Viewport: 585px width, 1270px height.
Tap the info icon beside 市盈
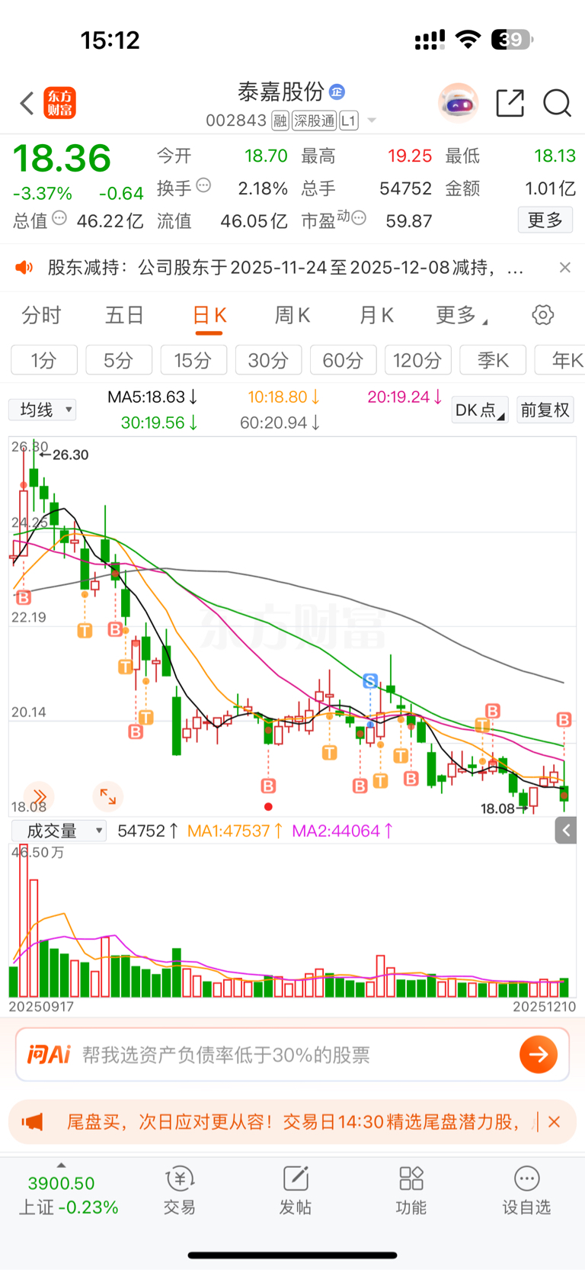point(360,218)
